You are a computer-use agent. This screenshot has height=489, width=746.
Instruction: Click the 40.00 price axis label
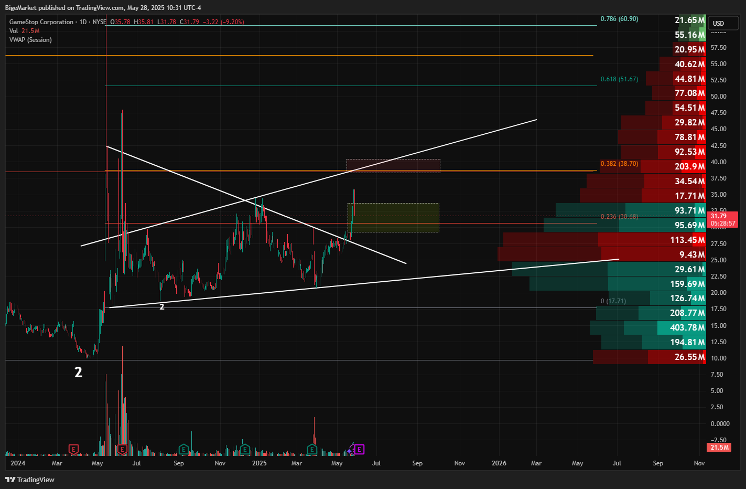719,162
